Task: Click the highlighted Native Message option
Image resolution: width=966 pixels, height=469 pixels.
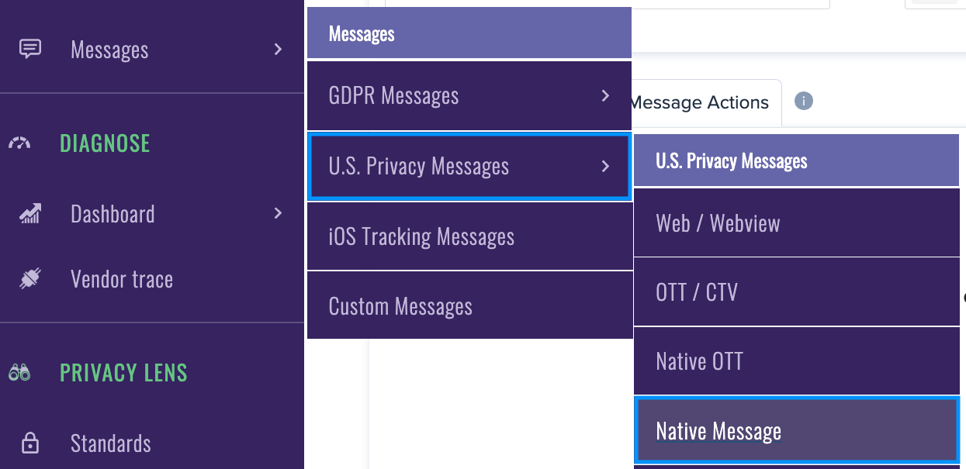Action: [796, 430]
